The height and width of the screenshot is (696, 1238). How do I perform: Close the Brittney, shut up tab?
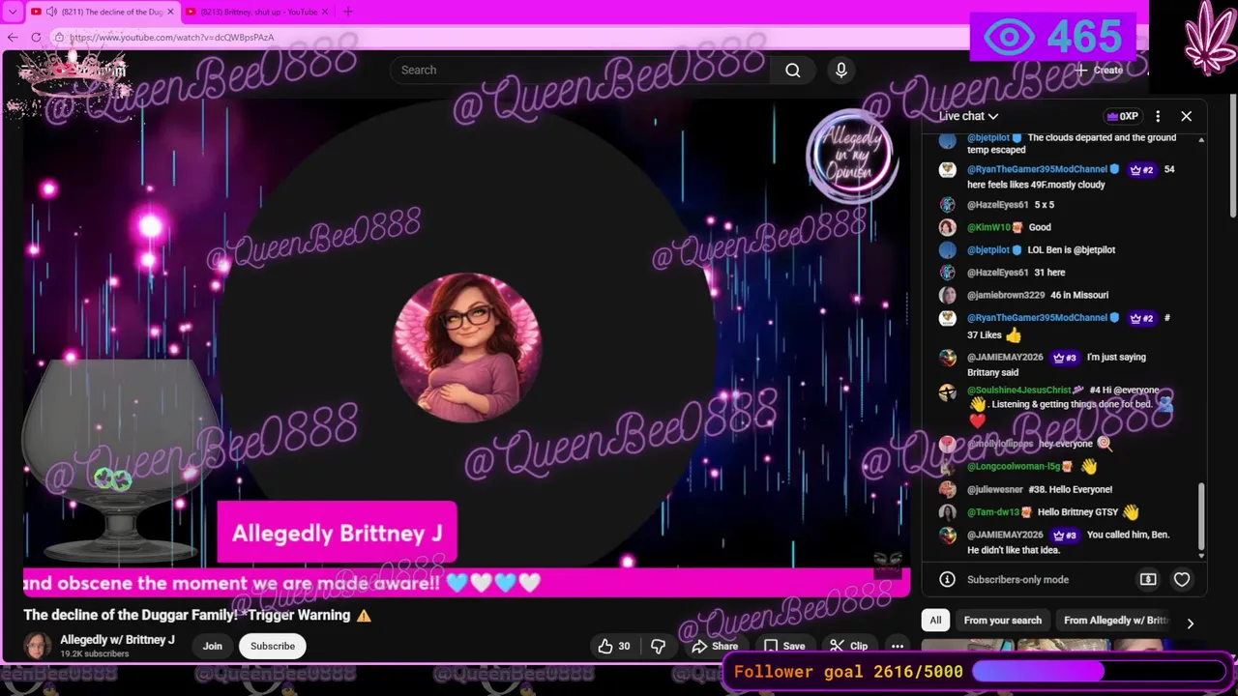(325, 12)
